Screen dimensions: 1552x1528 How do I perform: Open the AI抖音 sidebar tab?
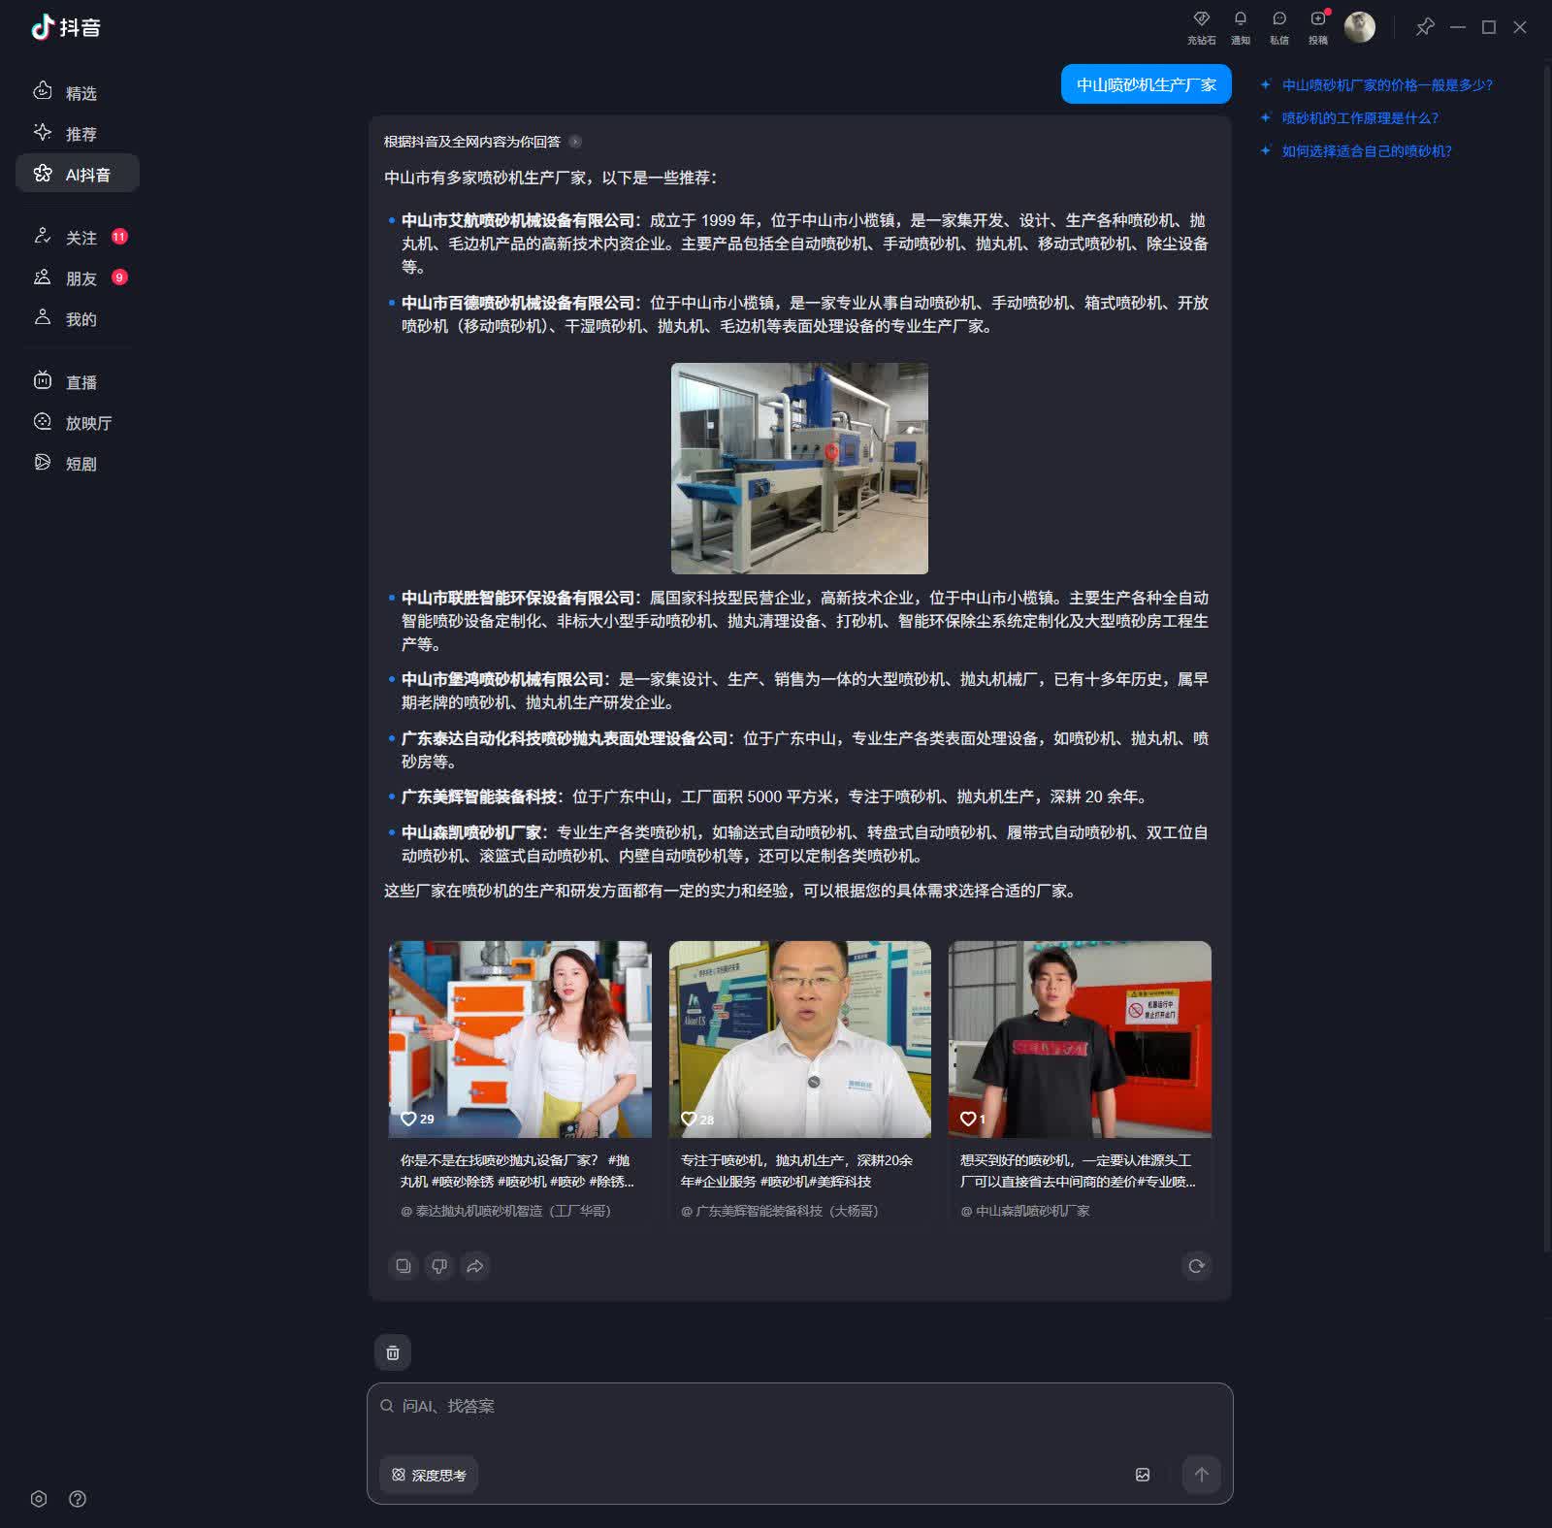pyautogui.click(x=78, y=174)
